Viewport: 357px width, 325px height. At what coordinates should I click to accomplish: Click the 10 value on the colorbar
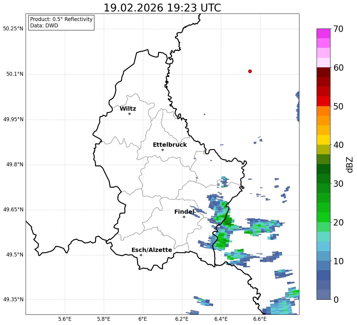tap(338, 261)
